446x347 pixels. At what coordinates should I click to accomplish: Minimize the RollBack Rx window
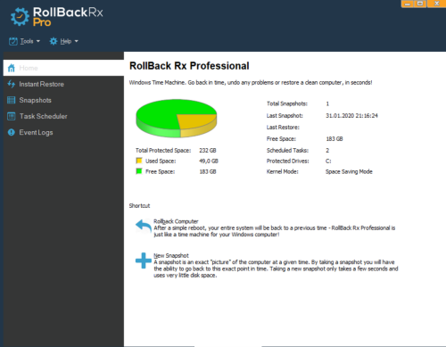(408, 4)
